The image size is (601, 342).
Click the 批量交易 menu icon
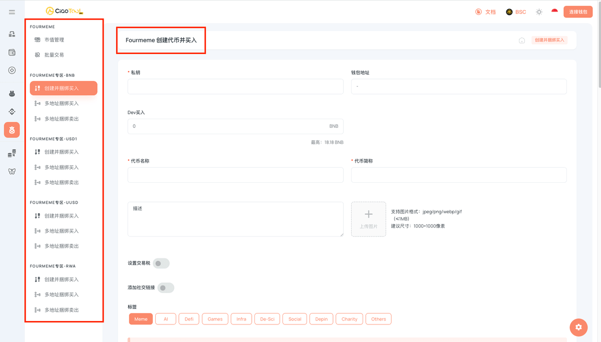(37, 55)
